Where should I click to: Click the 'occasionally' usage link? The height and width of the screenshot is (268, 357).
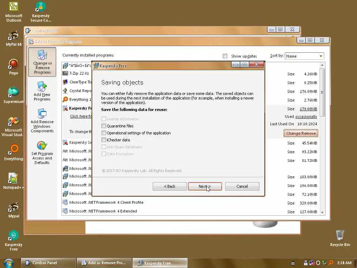[x=306, y=117]
